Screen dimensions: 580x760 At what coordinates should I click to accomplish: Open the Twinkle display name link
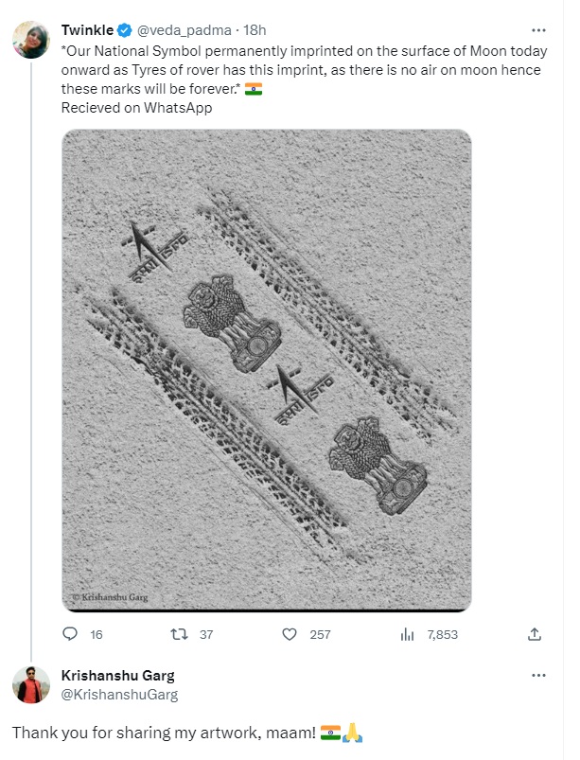point(87,29)
